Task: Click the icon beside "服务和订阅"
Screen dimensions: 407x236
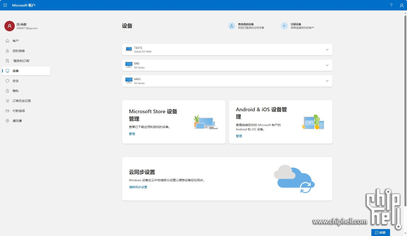Action: [x=7, y=61]
